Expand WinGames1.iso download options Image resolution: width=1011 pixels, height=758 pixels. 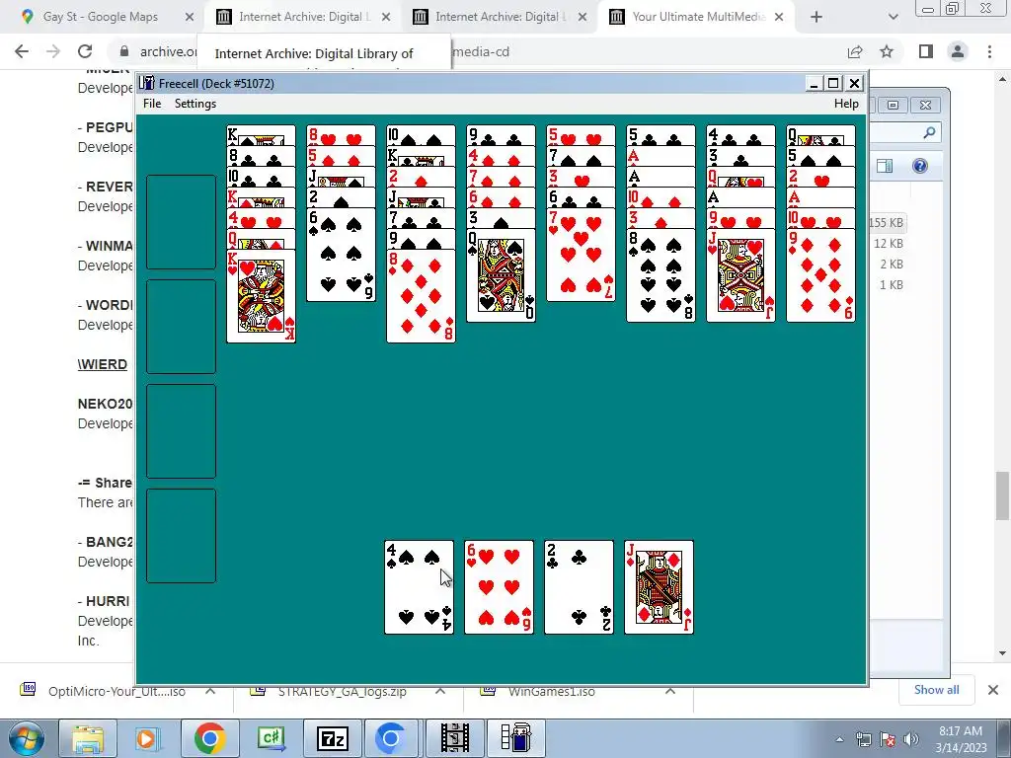tap(670, 691)
